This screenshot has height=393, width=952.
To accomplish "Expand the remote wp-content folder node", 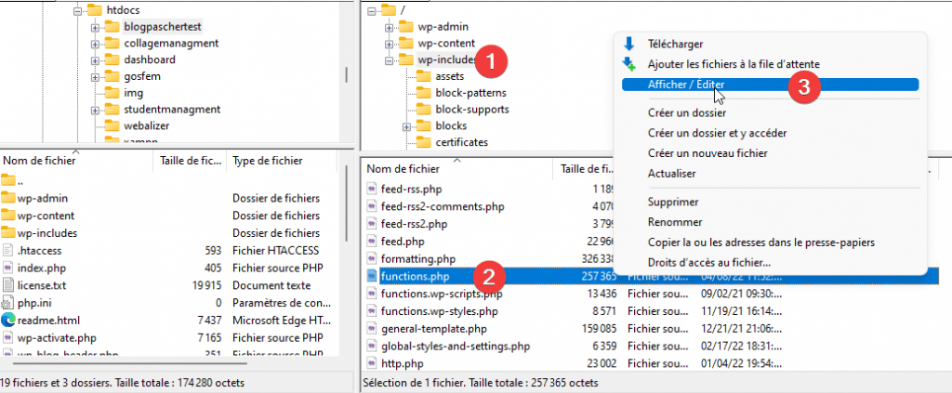I will 389,44.
